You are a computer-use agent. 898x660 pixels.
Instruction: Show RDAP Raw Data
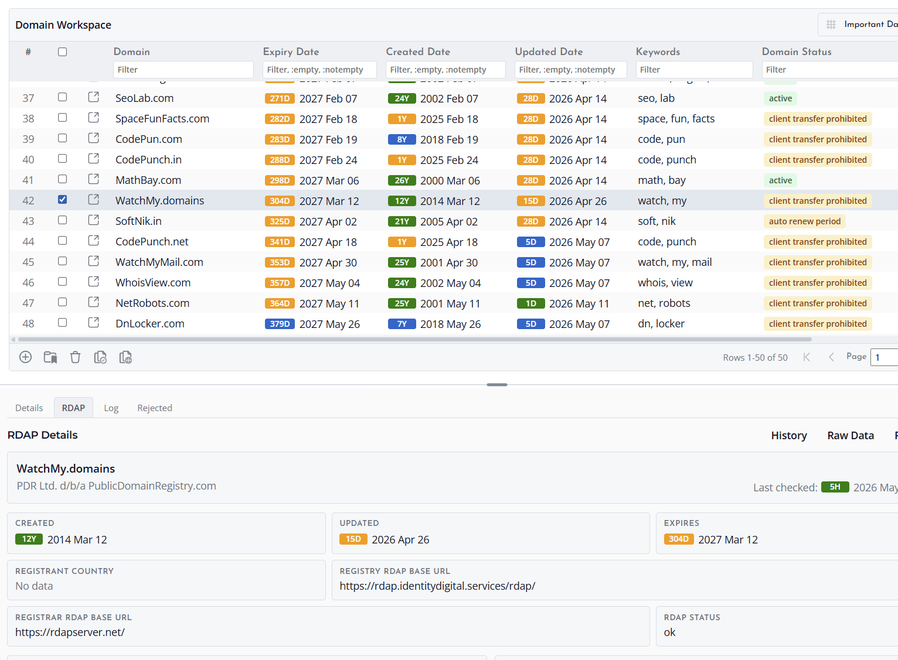851,436
